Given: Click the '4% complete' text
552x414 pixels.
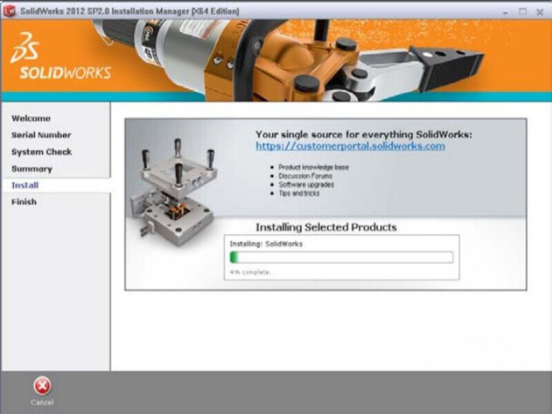Looking at the screenshot, I should click(250, 272).
